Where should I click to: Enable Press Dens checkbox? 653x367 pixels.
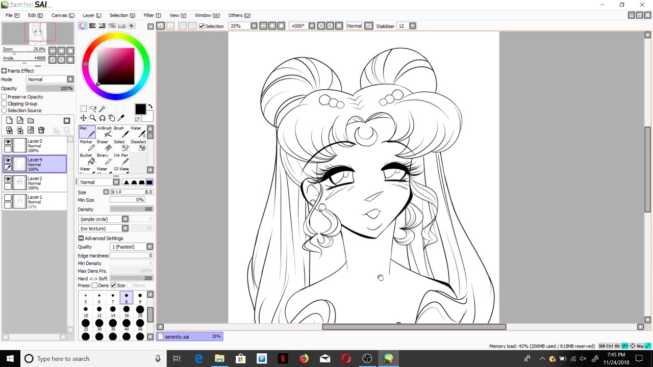[x=95, y=285]
